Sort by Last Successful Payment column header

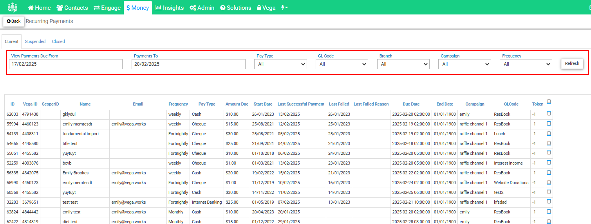[301, 104]
